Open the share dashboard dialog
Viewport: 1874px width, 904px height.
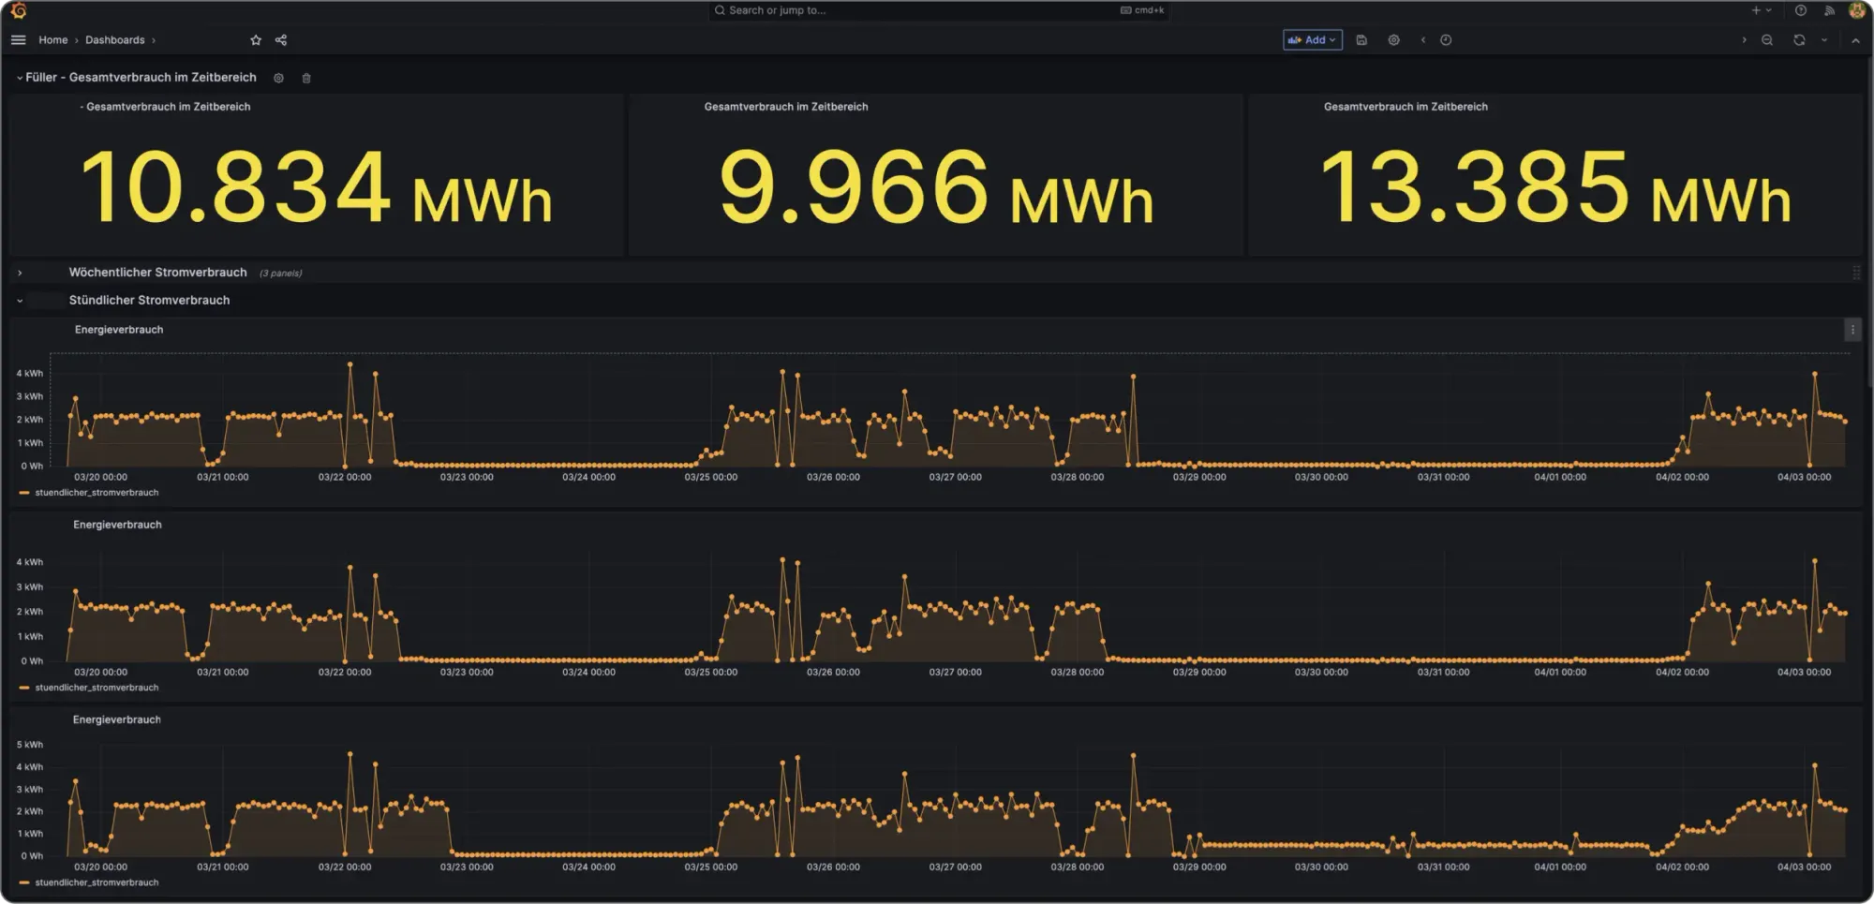click(281, 40)
